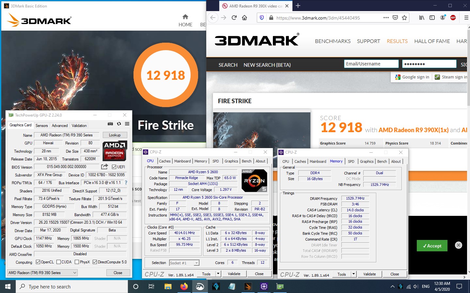Open BENCHMARKS in the 3DMark website menu
The width and height of the screenshot is (470, 293).
click(333, 41)
